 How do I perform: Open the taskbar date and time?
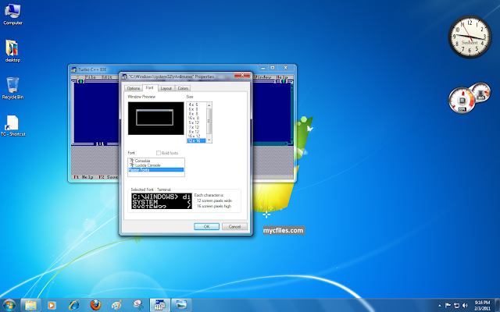[x=482, y=306]
